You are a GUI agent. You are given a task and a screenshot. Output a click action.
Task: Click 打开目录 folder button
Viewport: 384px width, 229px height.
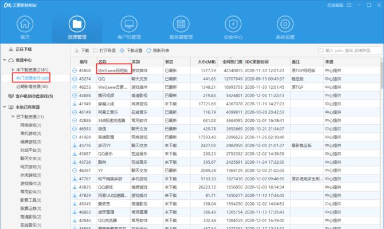point(104,50)
